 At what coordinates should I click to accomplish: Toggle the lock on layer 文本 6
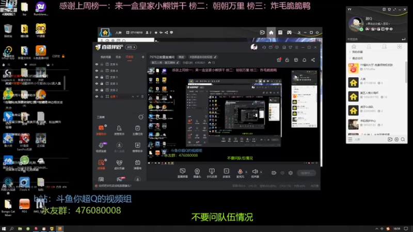pos(102,64)
